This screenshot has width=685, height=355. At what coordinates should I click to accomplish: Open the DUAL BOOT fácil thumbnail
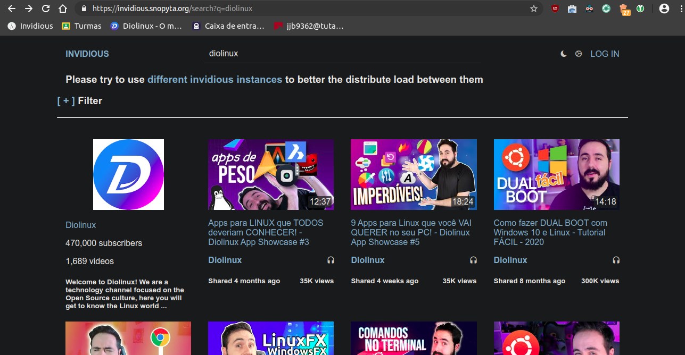click(557, 174)
